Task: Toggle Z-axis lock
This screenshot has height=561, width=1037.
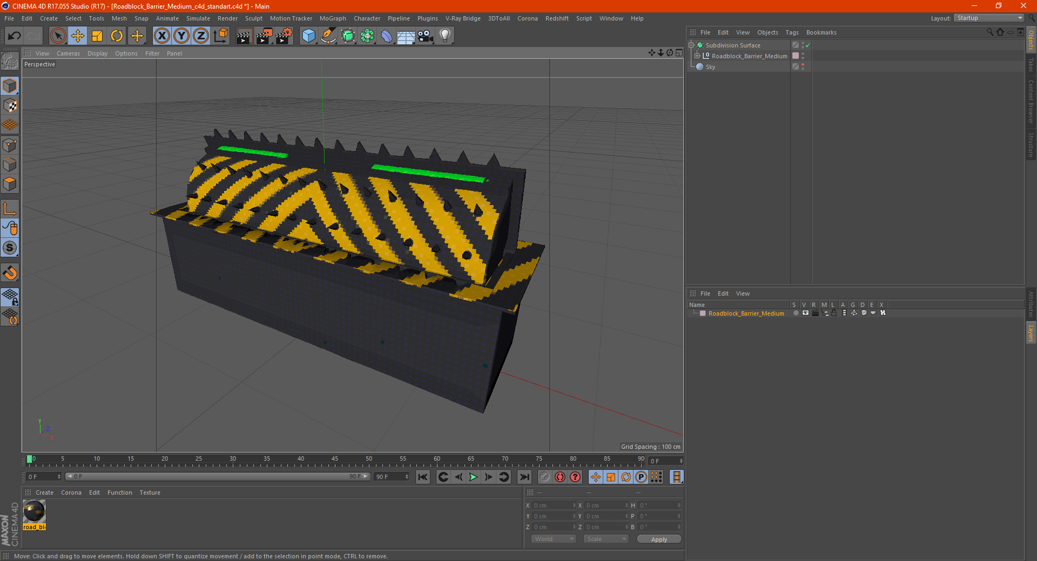Action: click(201, 36)
